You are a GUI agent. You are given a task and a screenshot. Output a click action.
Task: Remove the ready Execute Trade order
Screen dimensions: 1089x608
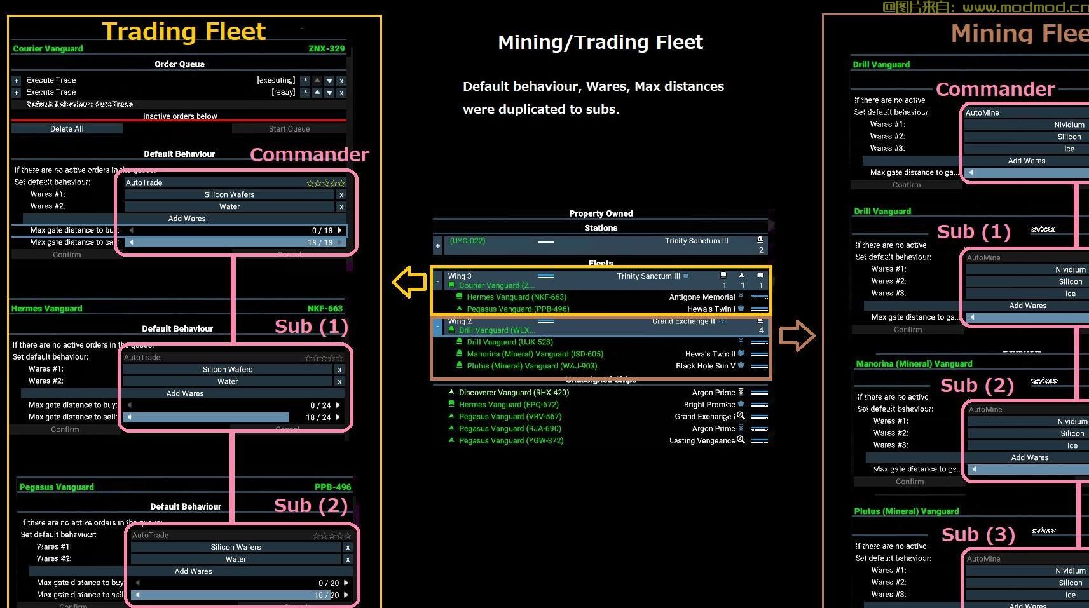click(341, 93)
